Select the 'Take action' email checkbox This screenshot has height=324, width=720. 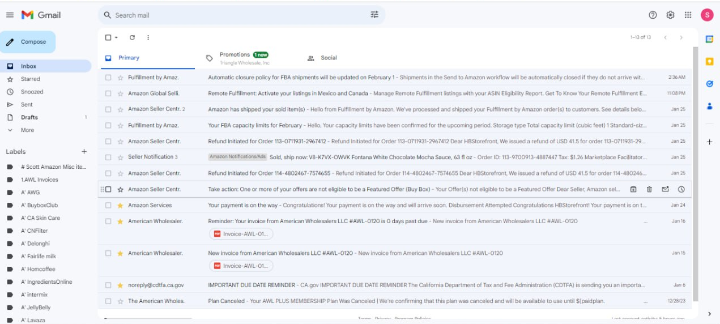tap(108, 189)
